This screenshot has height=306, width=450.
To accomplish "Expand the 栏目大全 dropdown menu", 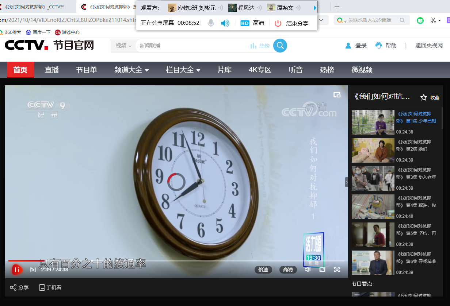I will 183,70.
